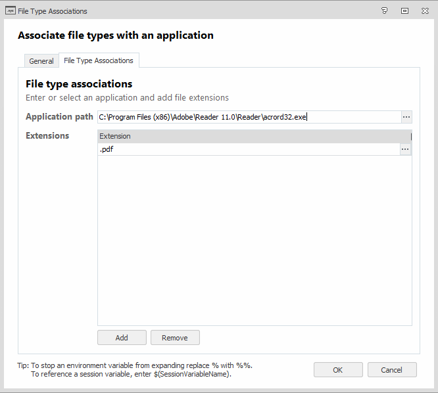
Task: Click the File Type Associations window icon
Action: click(10, 11)
